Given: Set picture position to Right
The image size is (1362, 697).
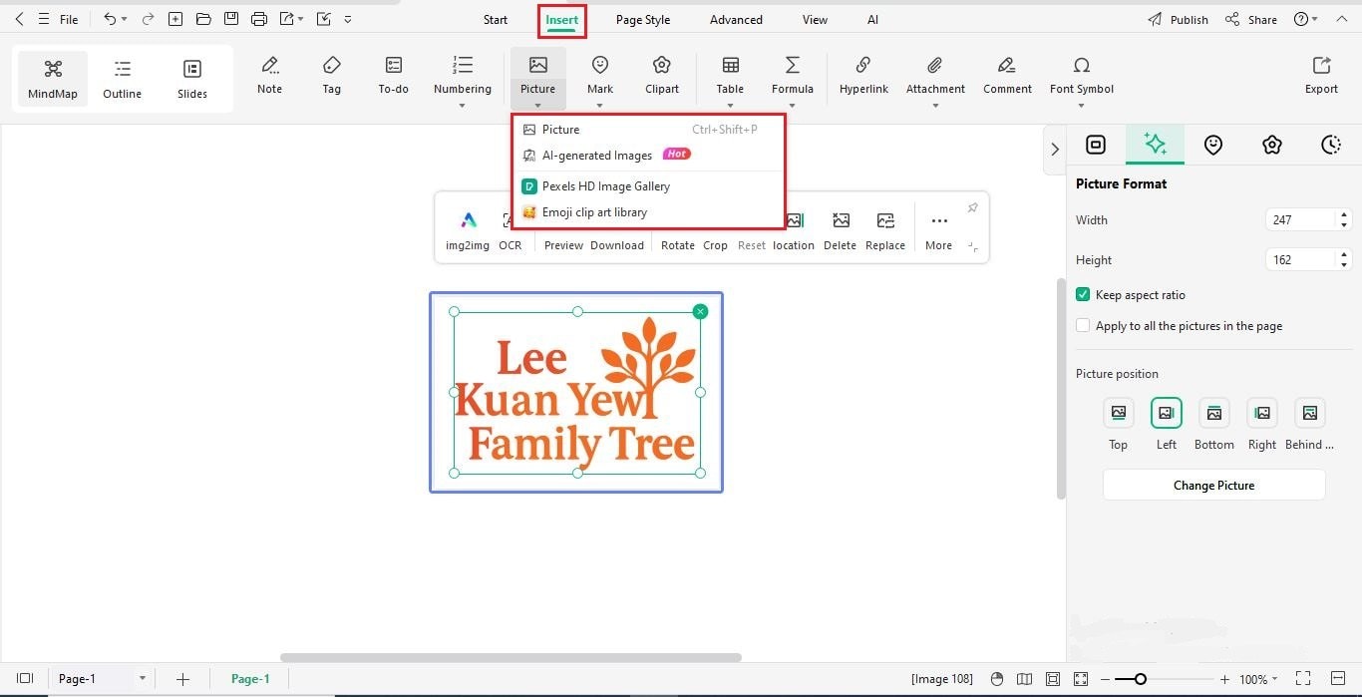Looking at the screenshot, I should pyautogui.click(x=1262, y=413).
